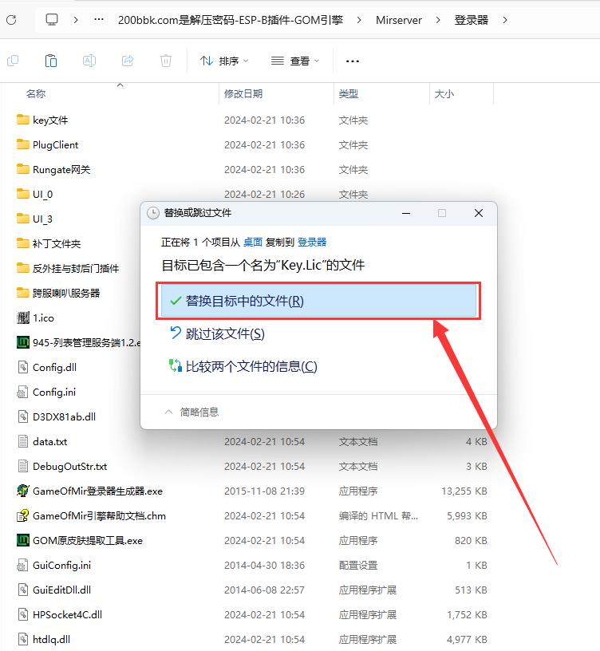Click the 4,977 KB size cell
Image resolution: width=600 pixels, height=651 pixels.
[467, 639]
